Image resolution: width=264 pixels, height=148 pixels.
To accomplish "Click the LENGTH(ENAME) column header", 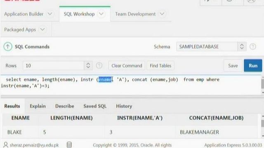I will 71,118.
